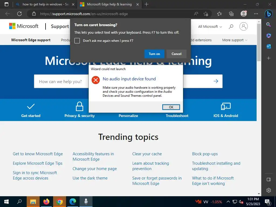Open Change your home page link
The image size is (276, 207).
pyautogui.click(x=95, y=169)
